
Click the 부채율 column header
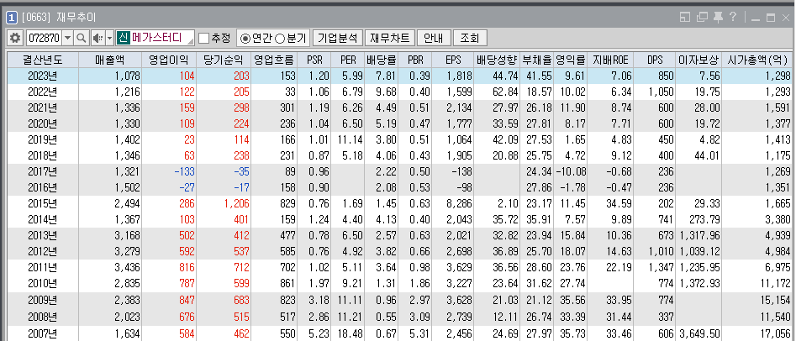[x=536, y=60]
